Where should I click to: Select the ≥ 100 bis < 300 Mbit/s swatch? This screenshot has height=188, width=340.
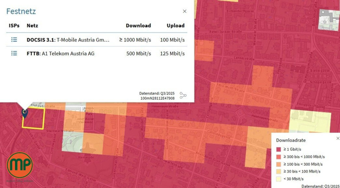(279, 164)
